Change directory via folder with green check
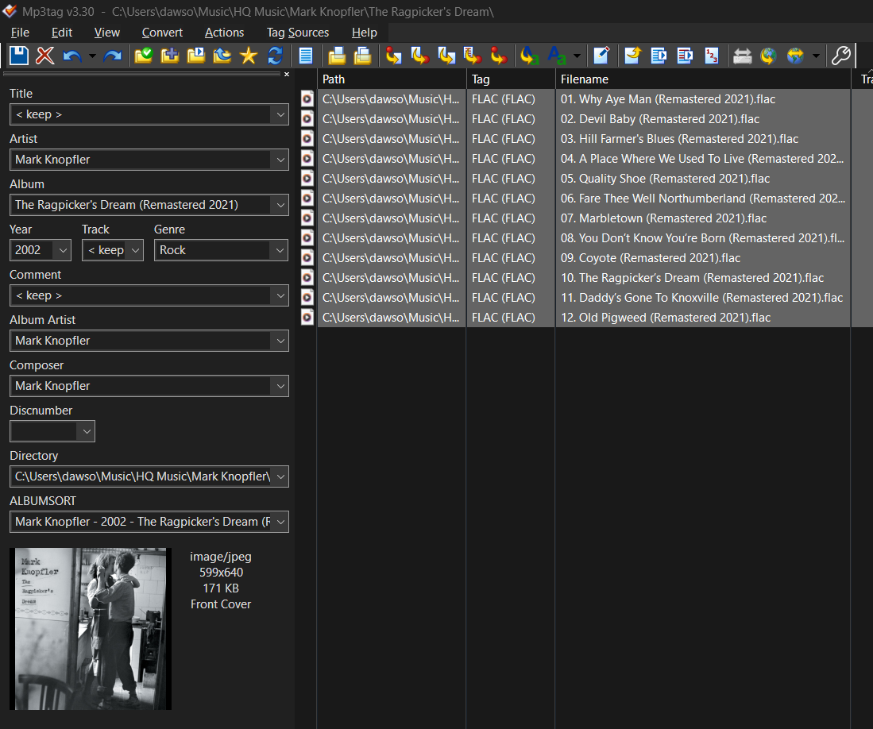The width and height of the screenshot is (873, 729). click(144, 56)
